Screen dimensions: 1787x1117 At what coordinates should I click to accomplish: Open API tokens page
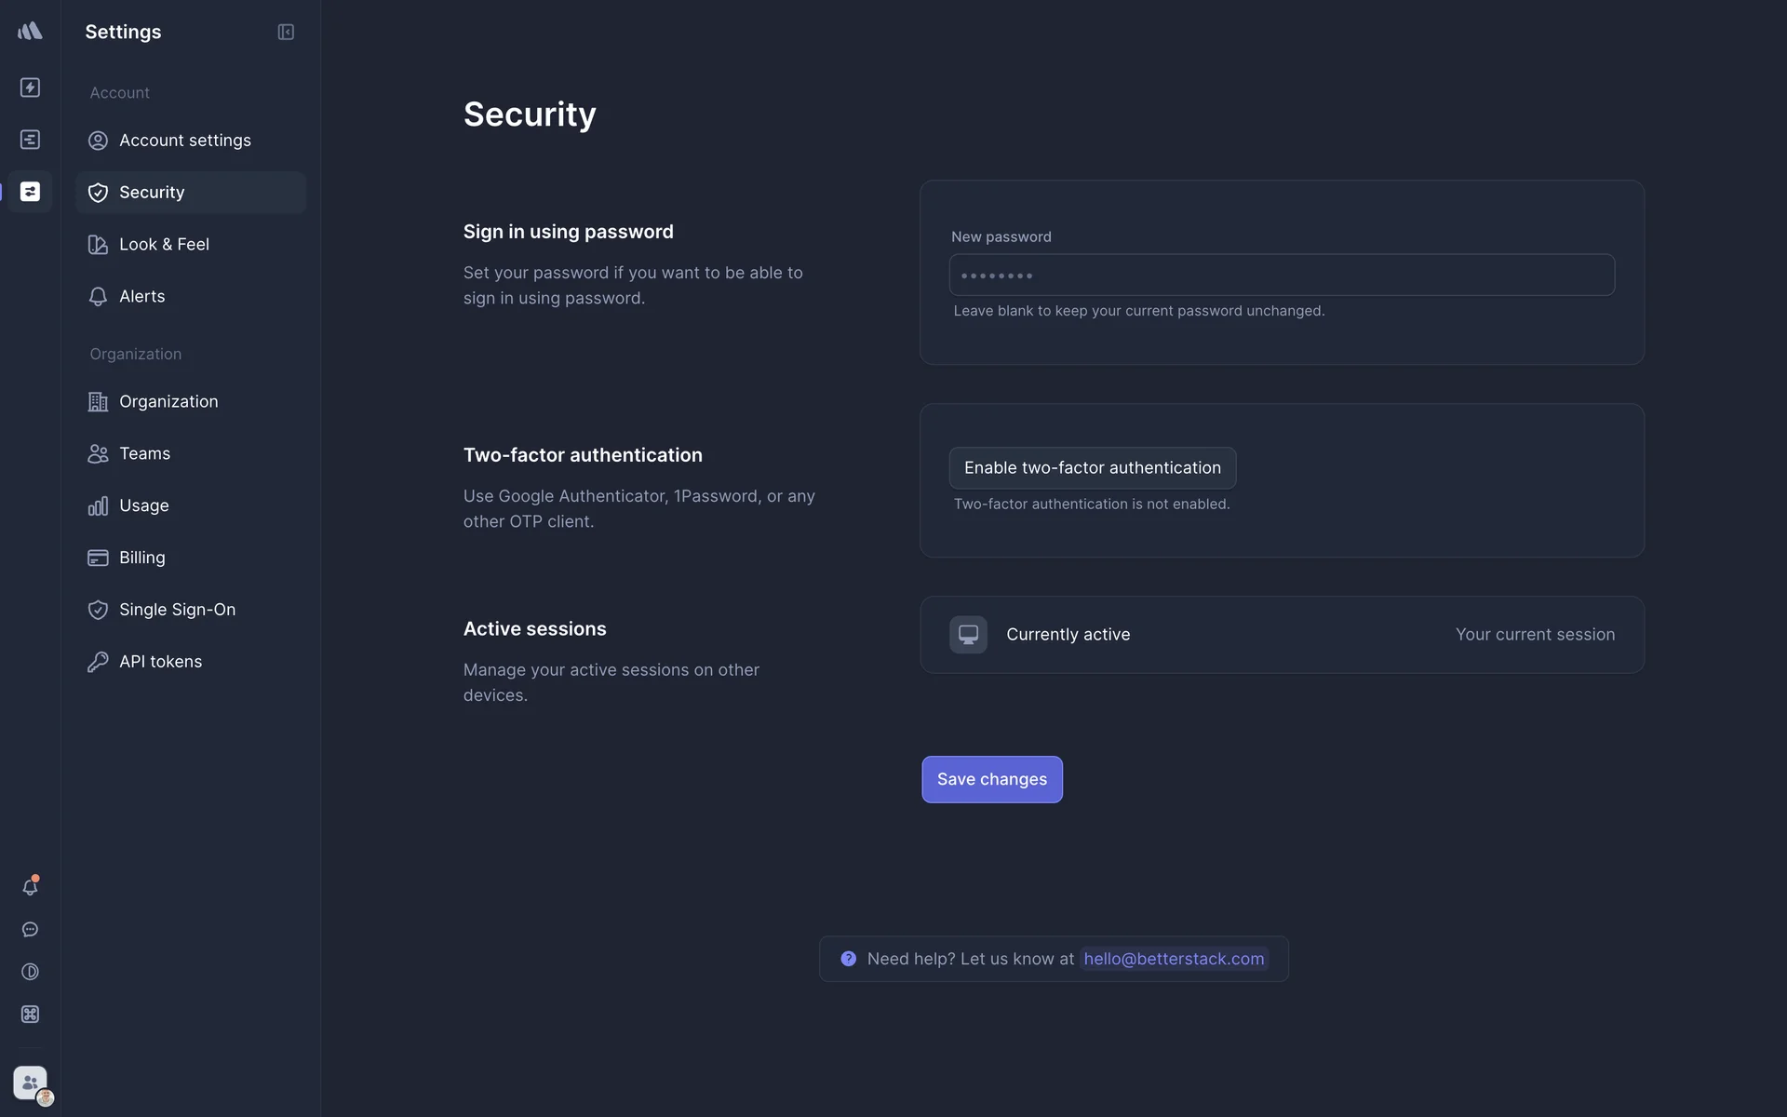[x=160, y=662]
